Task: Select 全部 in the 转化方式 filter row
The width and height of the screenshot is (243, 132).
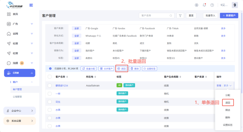Action: coord(76,36)
